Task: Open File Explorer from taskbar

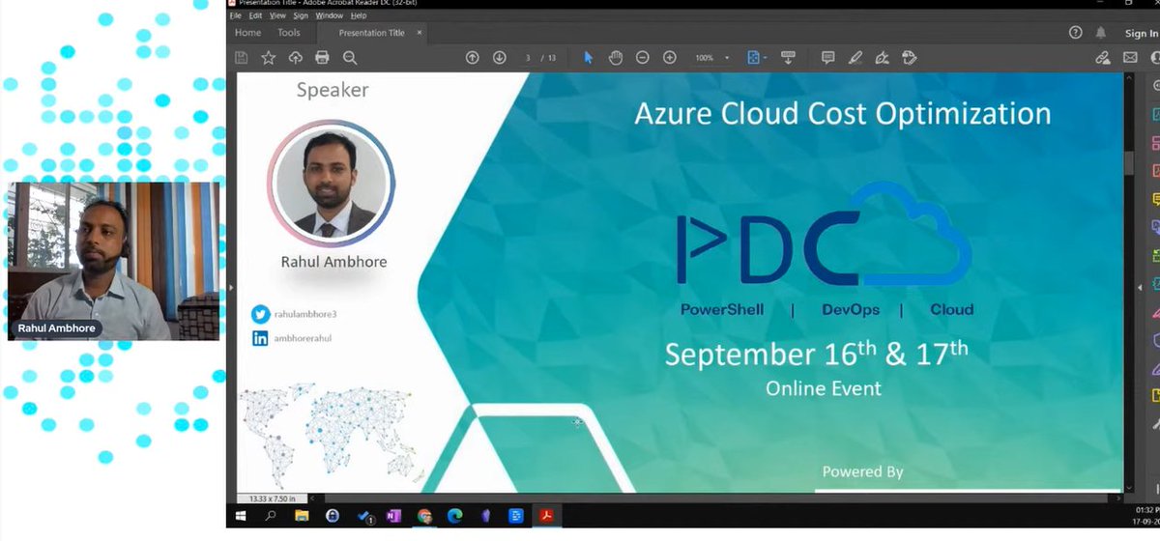Action: pyautogui.click(x=302, y=516)
